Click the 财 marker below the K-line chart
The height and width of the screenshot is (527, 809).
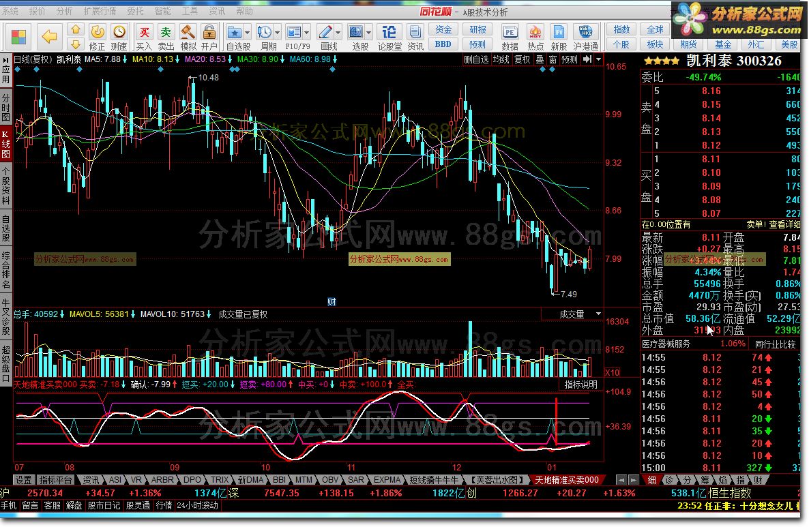[x=332, y=302]
